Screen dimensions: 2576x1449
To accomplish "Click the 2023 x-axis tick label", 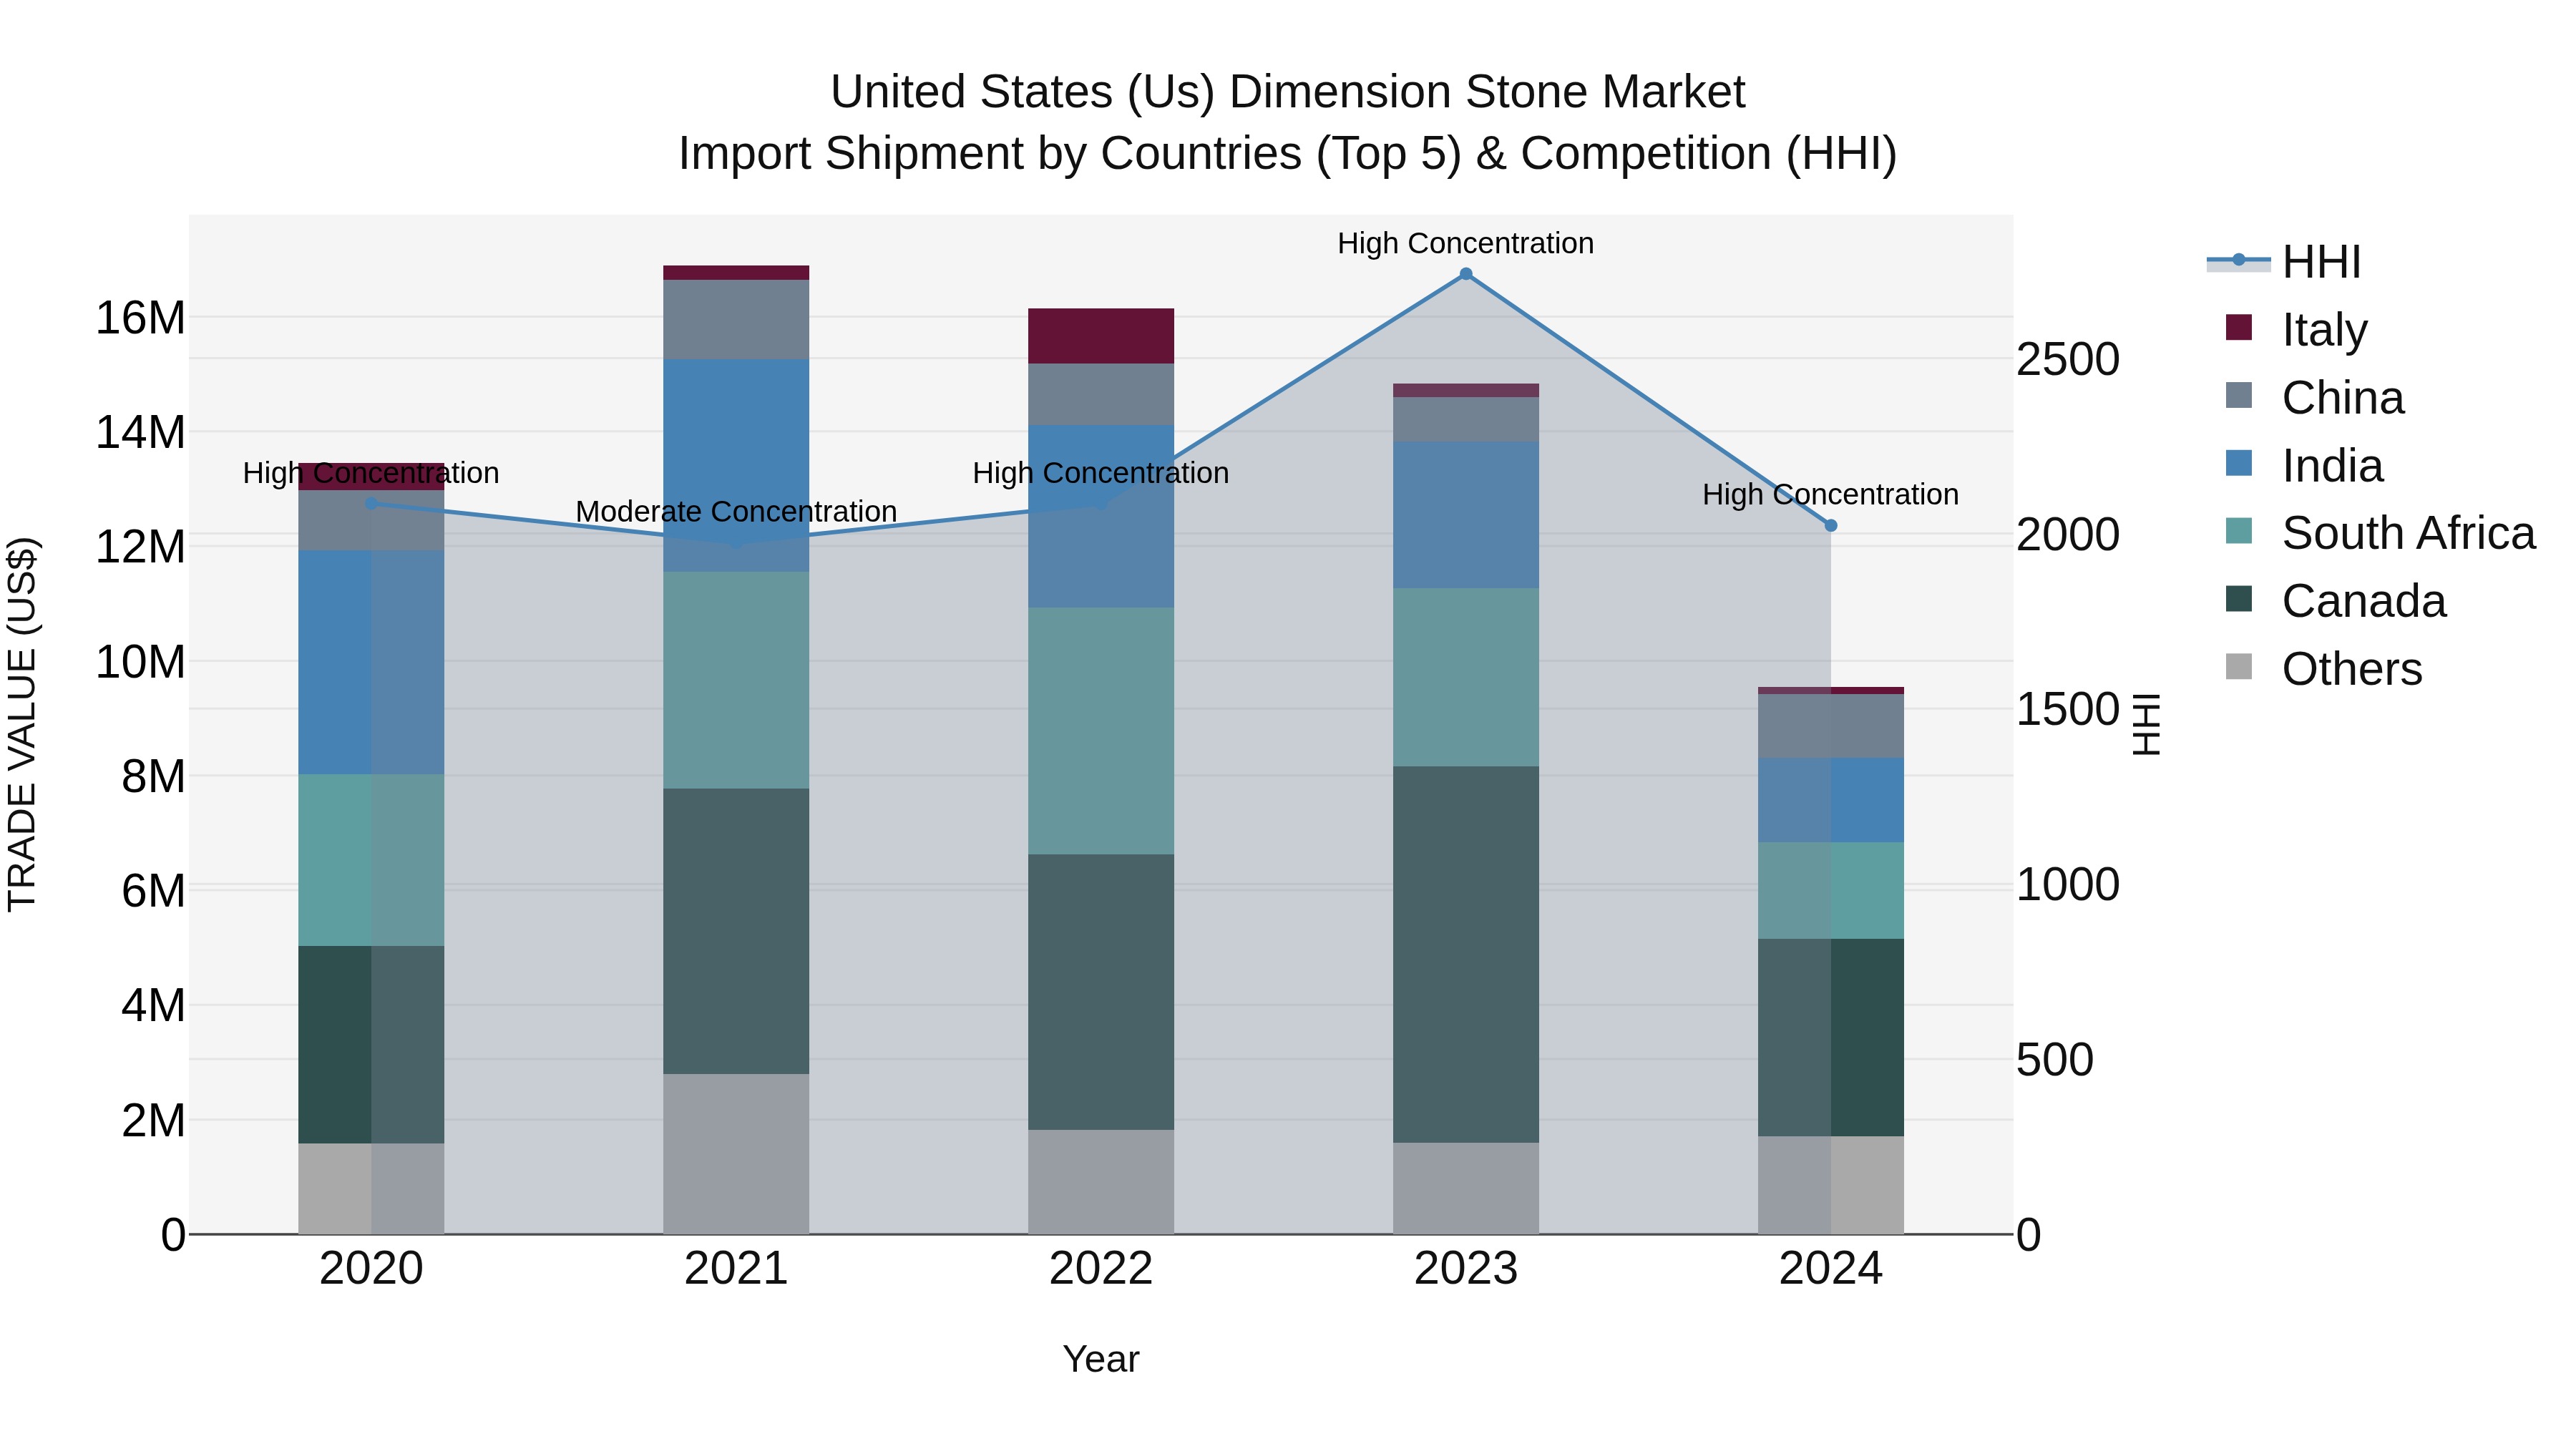I will (1466, 1269).
